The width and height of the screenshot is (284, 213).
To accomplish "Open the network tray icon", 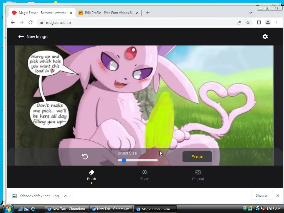I will point(257,209).
